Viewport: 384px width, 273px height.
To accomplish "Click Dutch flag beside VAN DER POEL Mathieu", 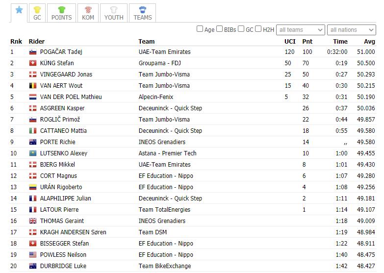I will click(33, 97).
